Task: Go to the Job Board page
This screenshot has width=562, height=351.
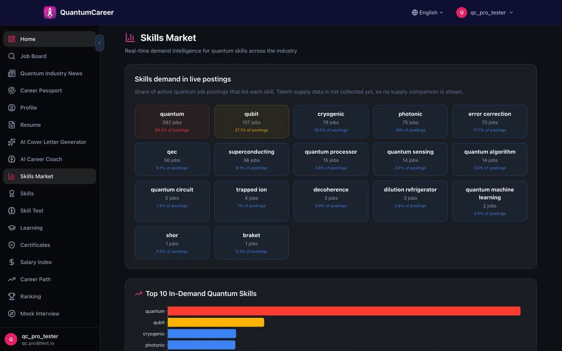Action: [50, 56]
